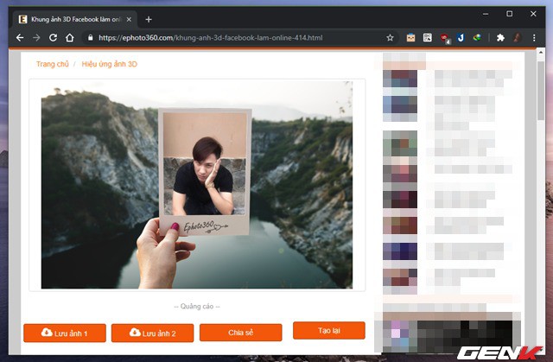
Task: Open the browser profile avatar
Action: [x=518, y=38]
